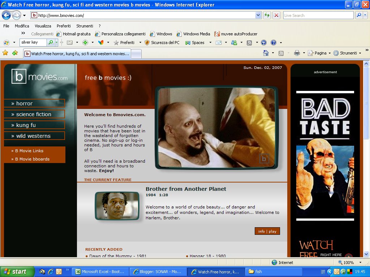This screenshot has width=370, height=277.
Task: Expand the Pagina menu dropdown
Action: pos(330,53)
